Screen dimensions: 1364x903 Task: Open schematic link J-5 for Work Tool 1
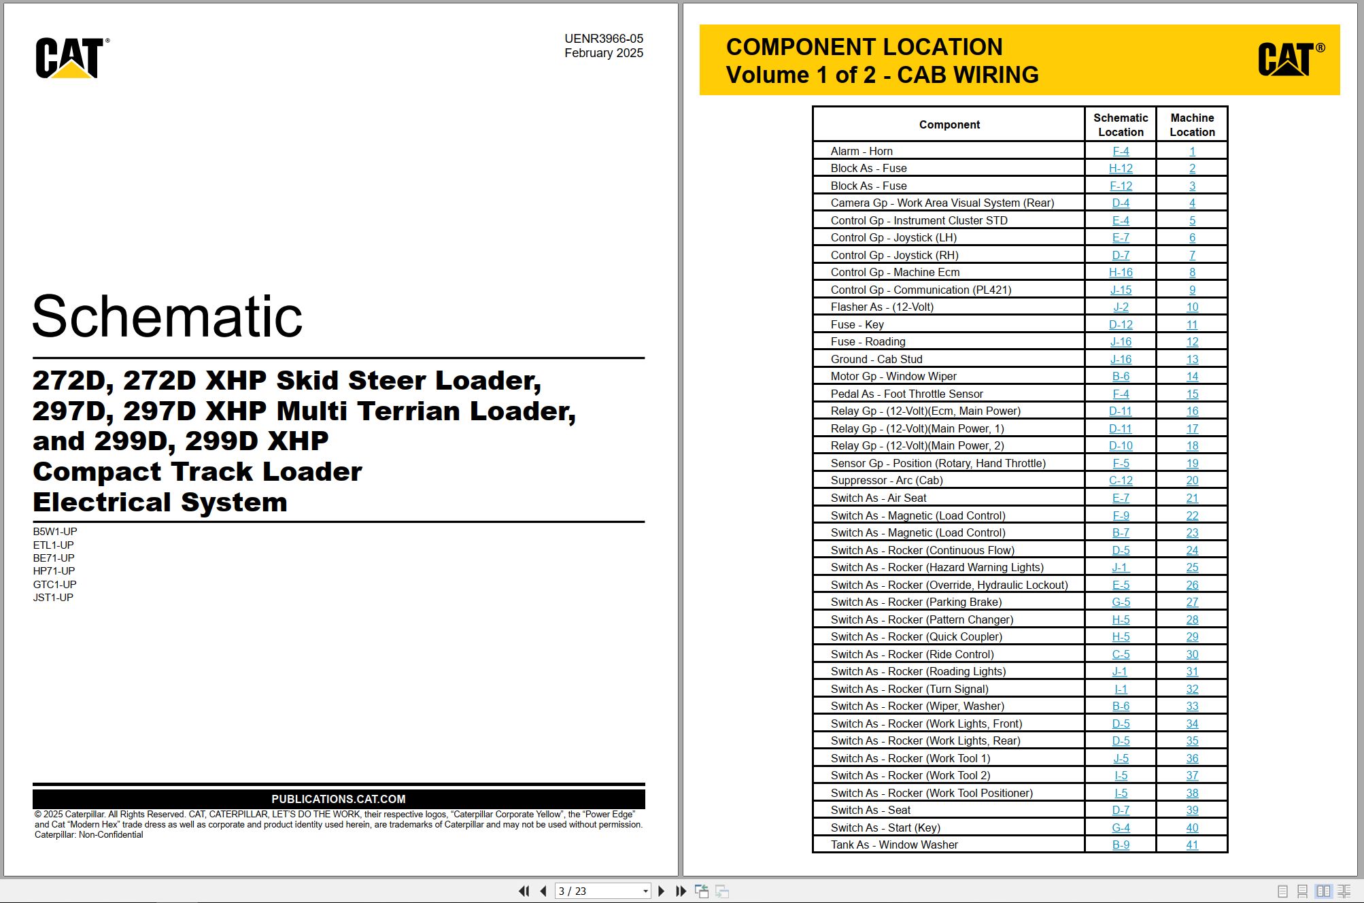pyautogui.click(x=1121, y=758)
